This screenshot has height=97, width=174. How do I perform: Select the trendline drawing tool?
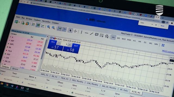point(91,34)
